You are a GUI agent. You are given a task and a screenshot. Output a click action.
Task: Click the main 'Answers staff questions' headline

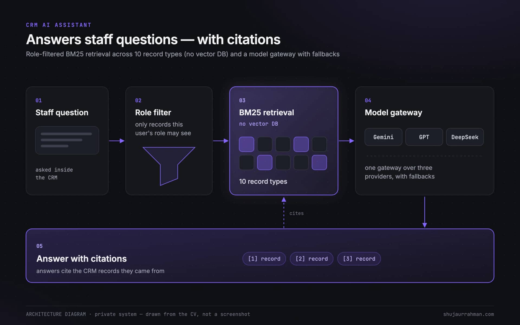(153, 40)
